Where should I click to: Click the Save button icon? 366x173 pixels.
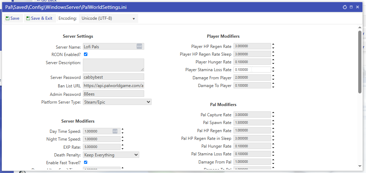[x=8, y=18]
